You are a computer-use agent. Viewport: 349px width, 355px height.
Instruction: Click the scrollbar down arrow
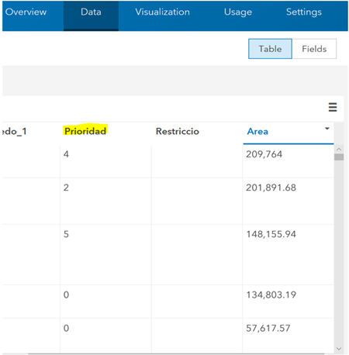(339, 349)
